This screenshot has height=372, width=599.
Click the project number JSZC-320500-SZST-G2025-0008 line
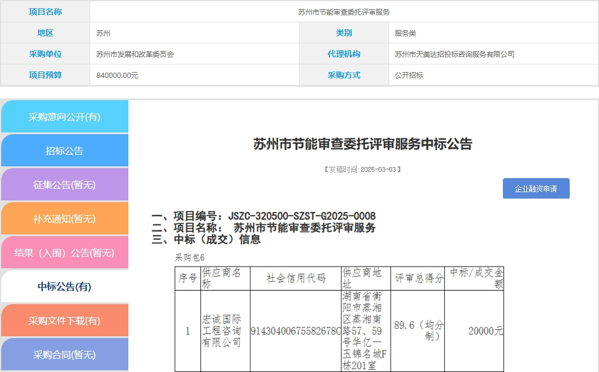coord(264,216)
